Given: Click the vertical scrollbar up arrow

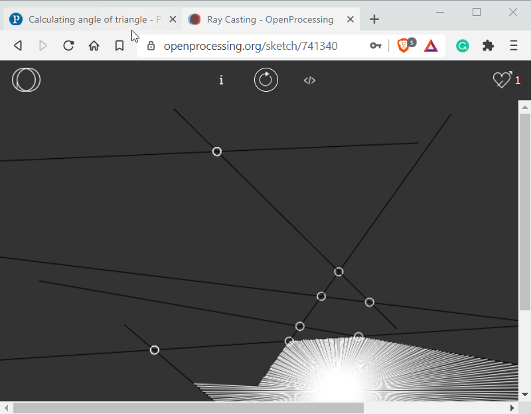Looking at the screenshot, I should pyautogui.click(x=525, y=108).
